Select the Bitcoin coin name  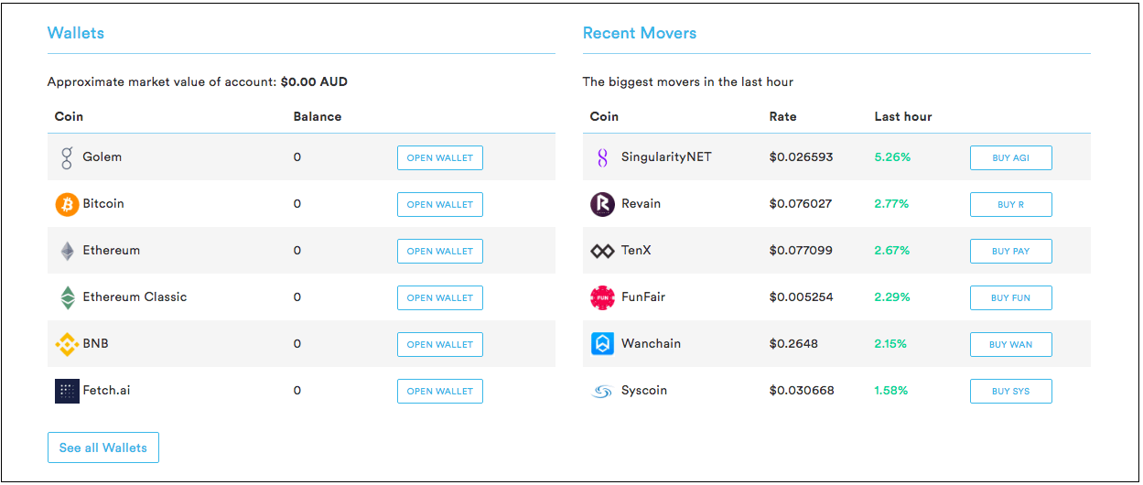(x=103, y=203)
